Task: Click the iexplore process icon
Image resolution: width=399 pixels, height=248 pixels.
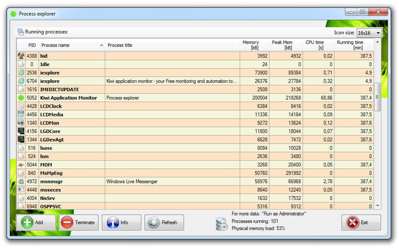Action: click(x=21, y=73)
